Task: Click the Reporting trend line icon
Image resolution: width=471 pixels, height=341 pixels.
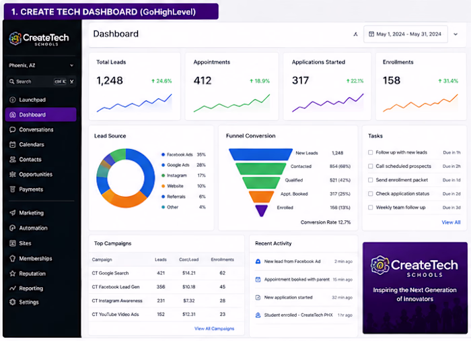Action: pos(13,288)
